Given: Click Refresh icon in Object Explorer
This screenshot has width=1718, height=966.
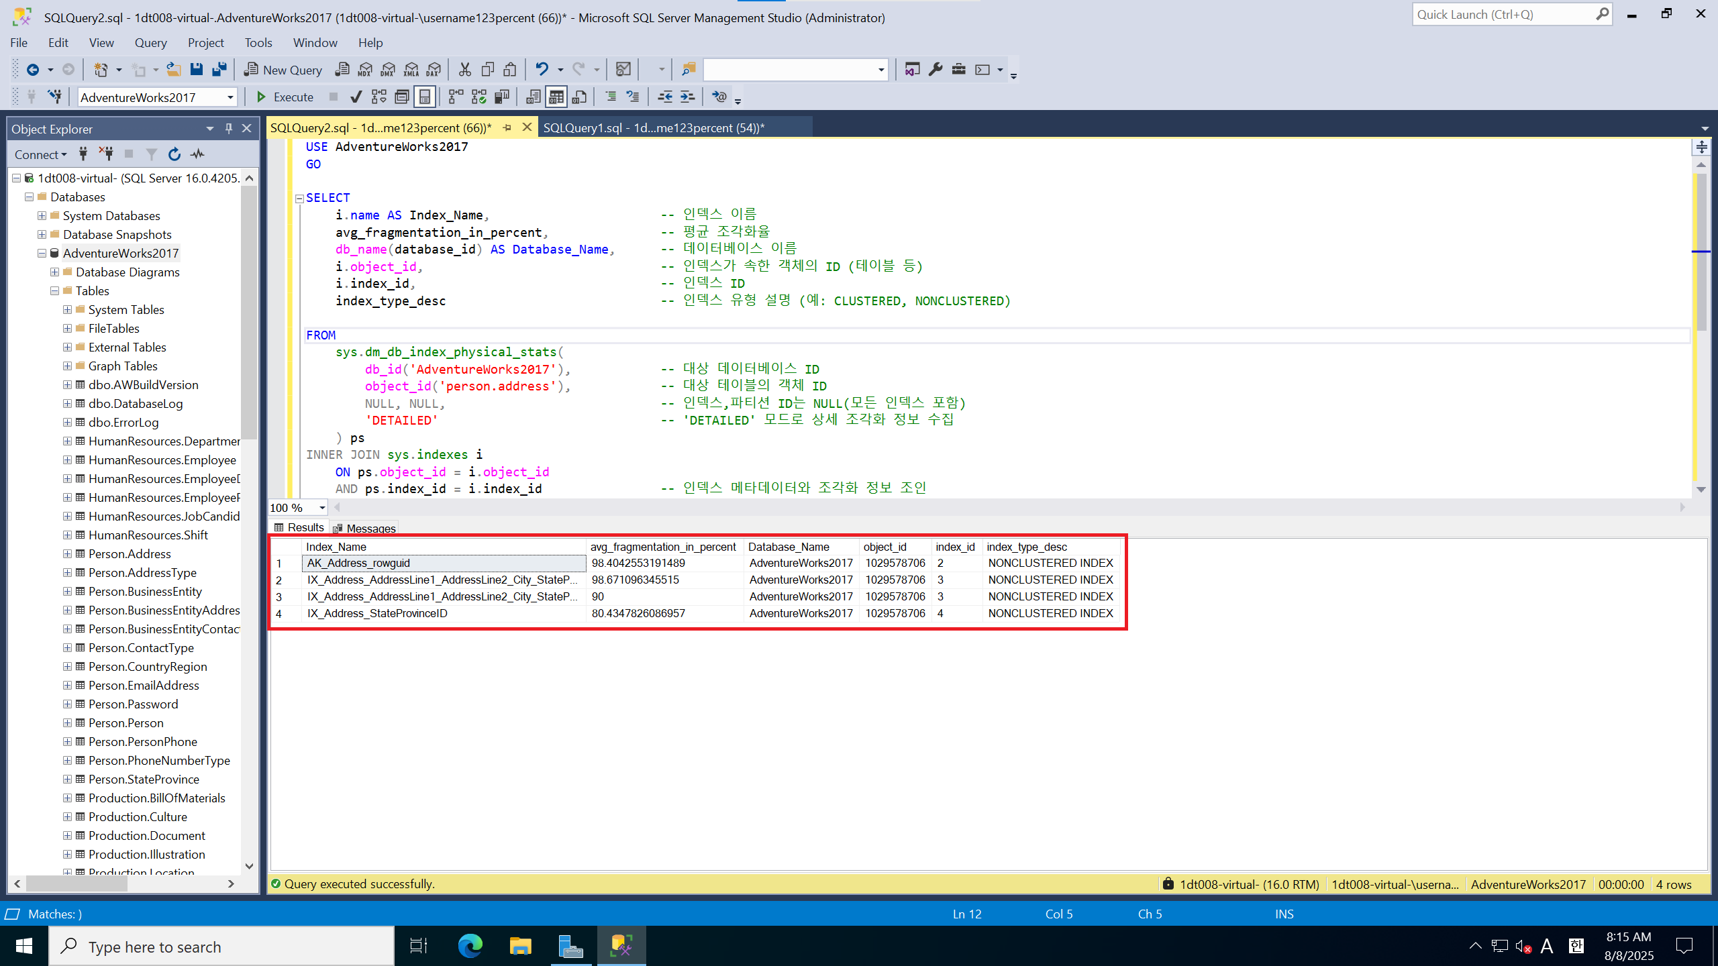Looking at the screenshot, I should [174, 155].
